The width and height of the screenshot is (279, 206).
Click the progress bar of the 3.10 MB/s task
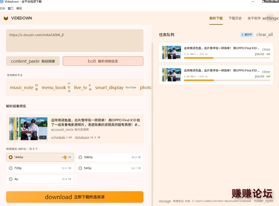227,80
